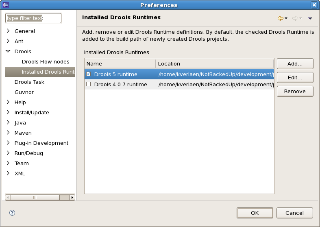Open the view menu triangle icon
The image size is (320, 227).
[x=310, y=19]
